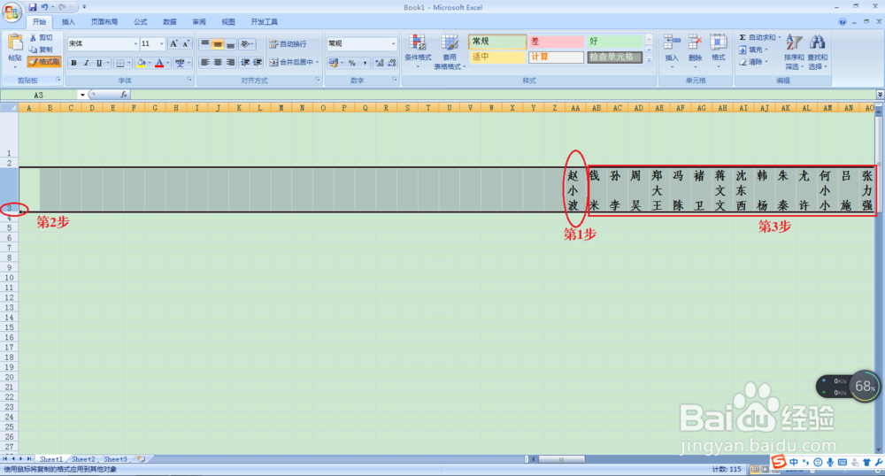Viewport: 885px width, 476px height.
Task: Open the 清除 clear dropdown
Action: click(754, 62)
